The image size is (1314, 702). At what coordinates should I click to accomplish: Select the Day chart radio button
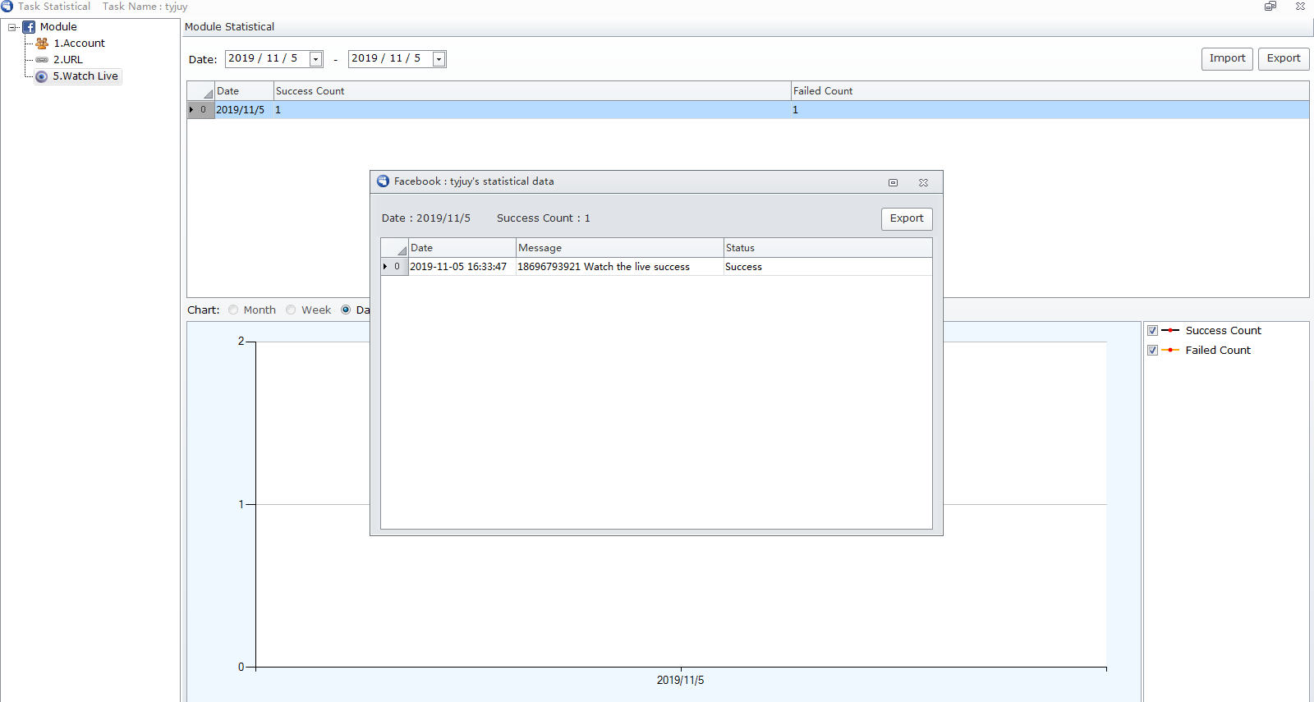pos(346,310)
